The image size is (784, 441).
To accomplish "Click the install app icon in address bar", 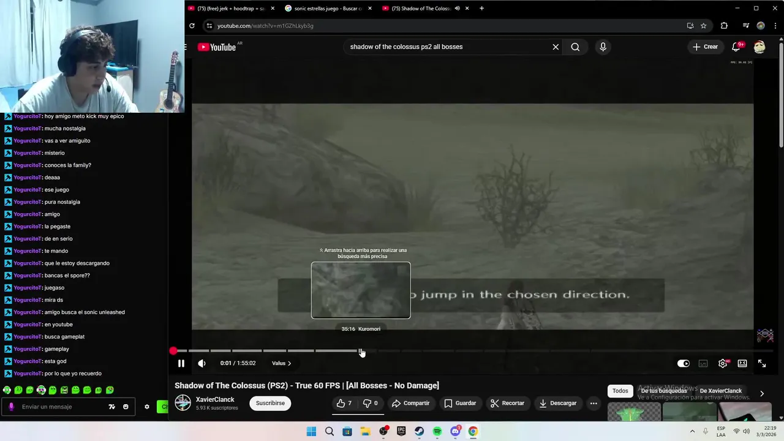I will tap(690, 26).
